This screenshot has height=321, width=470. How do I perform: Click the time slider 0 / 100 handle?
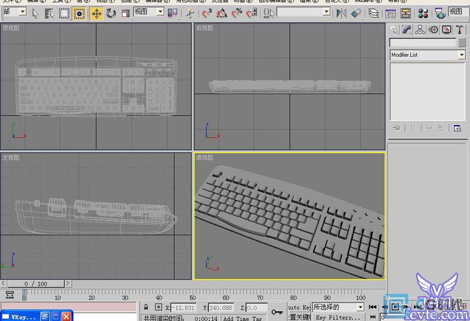[36, 283]
